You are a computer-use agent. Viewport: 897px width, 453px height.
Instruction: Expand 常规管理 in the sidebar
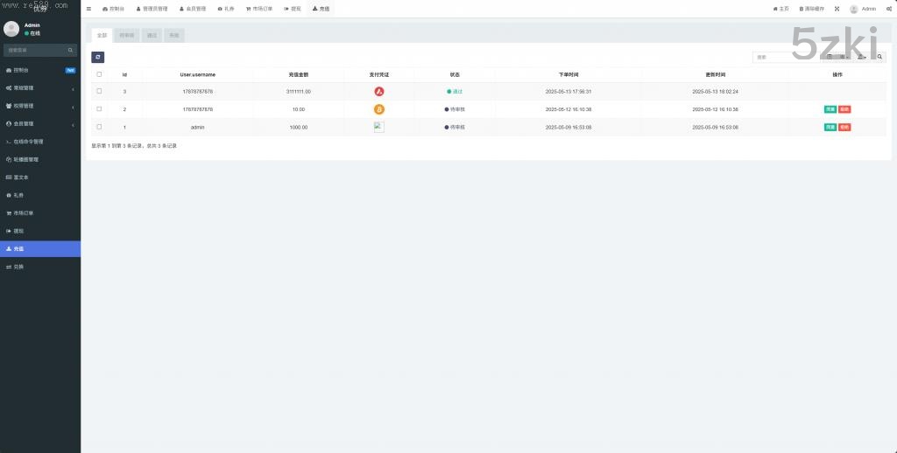click(39, 88)
